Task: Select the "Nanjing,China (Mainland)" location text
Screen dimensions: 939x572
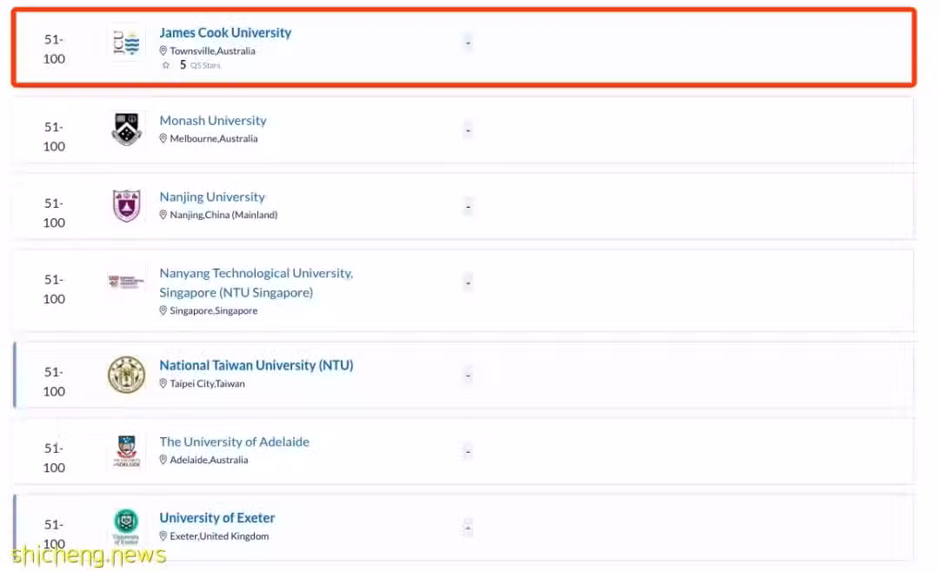Action: 223,215
